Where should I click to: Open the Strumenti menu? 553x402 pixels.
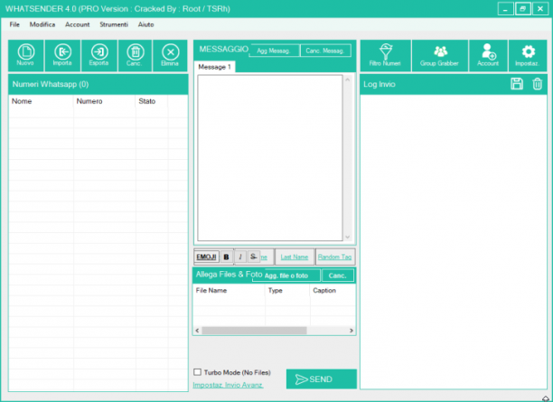point(114,24)
